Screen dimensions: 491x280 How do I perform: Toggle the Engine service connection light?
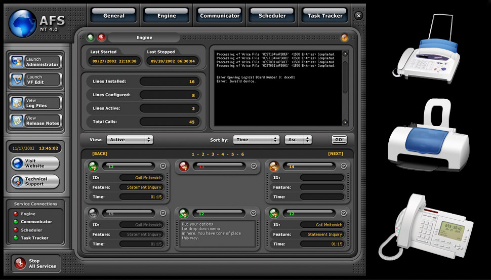[x=16, y=214]
